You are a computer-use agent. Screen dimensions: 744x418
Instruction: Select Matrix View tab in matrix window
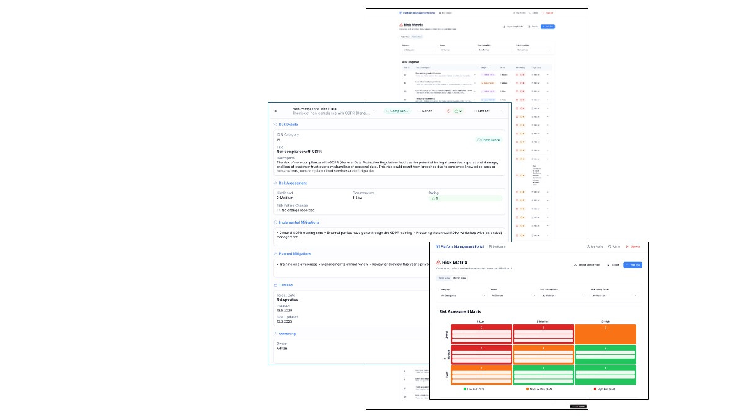tap(459, 278)
